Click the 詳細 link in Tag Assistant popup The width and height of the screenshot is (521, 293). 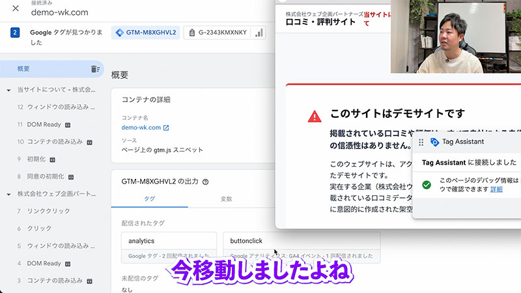[496, 189]
